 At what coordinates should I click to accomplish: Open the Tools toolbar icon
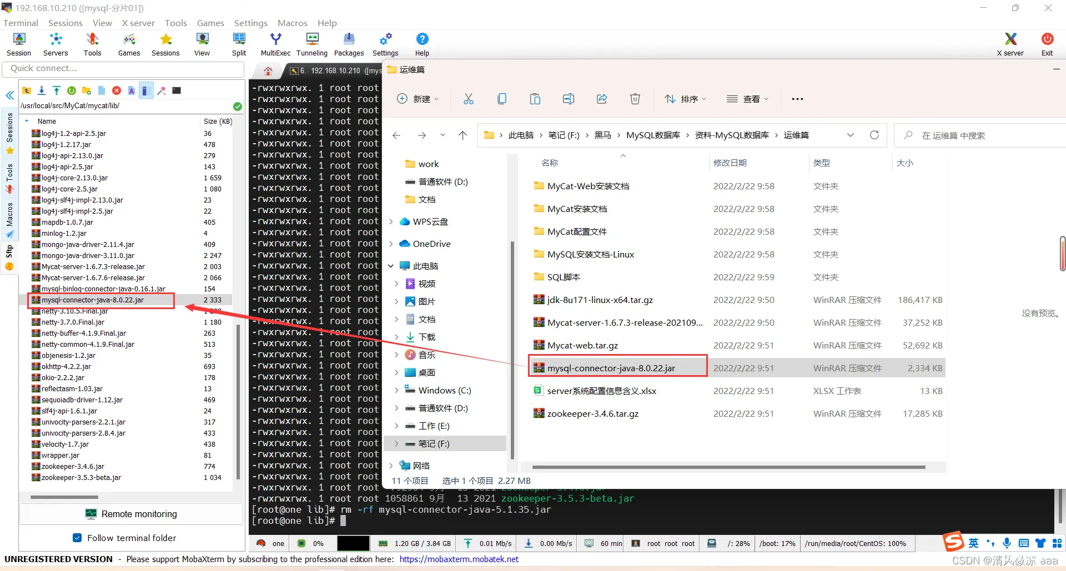92,44
